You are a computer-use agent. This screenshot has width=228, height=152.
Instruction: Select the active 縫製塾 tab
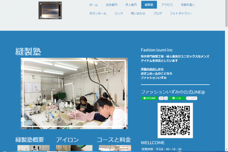(x=149, y=5)
